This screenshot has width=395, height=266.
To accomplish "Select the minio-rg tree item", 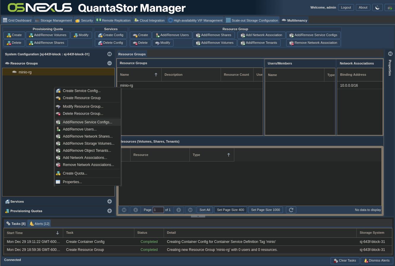I will (25, 72).
